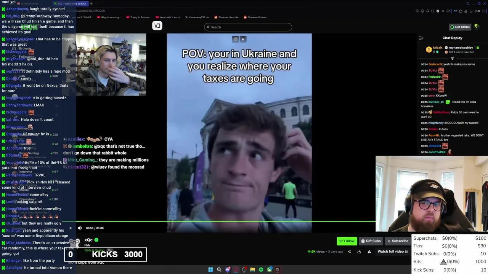This screenshot has height=274, width=488.
Task: Click the browser tab search icon top right
Action: 468,3
